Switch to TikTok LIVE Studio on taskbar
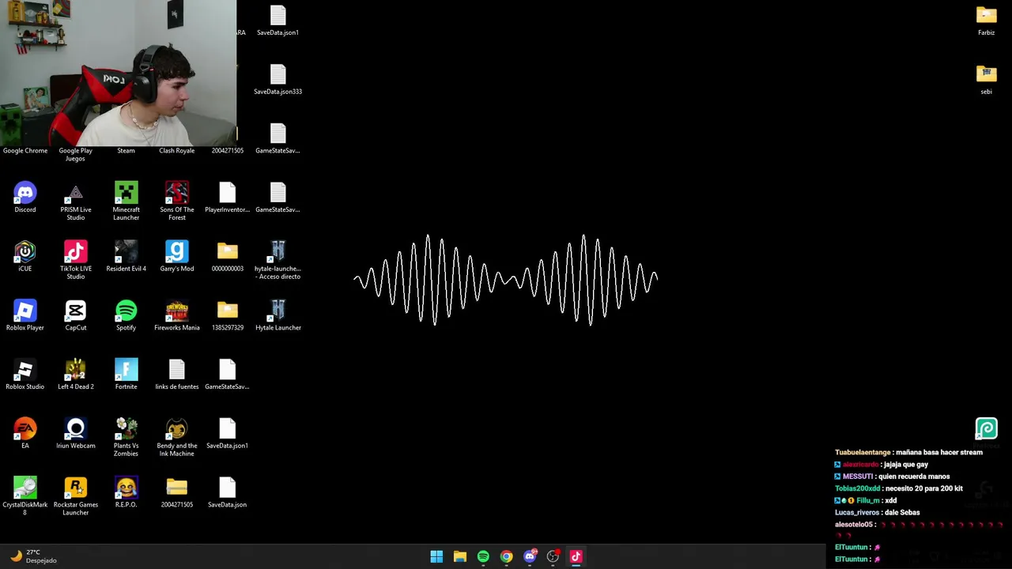The width and height of the screenshot is (1012, 569). (576, 556)
